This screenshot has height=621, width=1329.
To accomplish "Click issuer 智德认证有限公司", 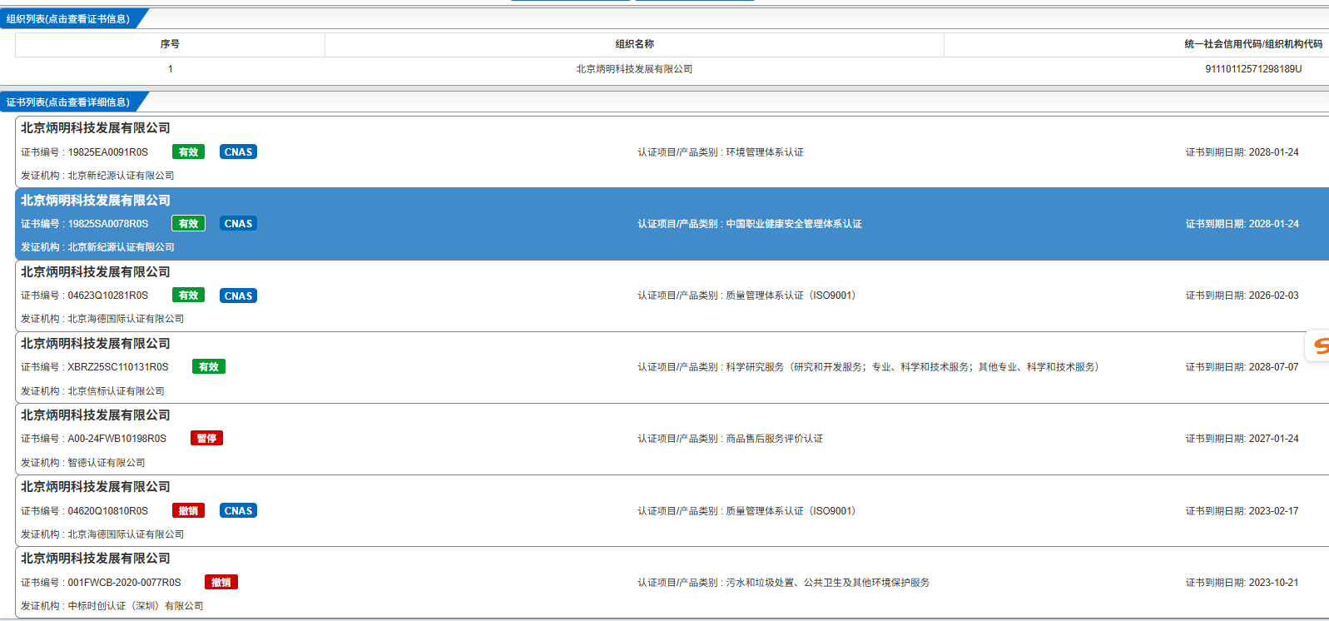I will click(x=107, y=463).
